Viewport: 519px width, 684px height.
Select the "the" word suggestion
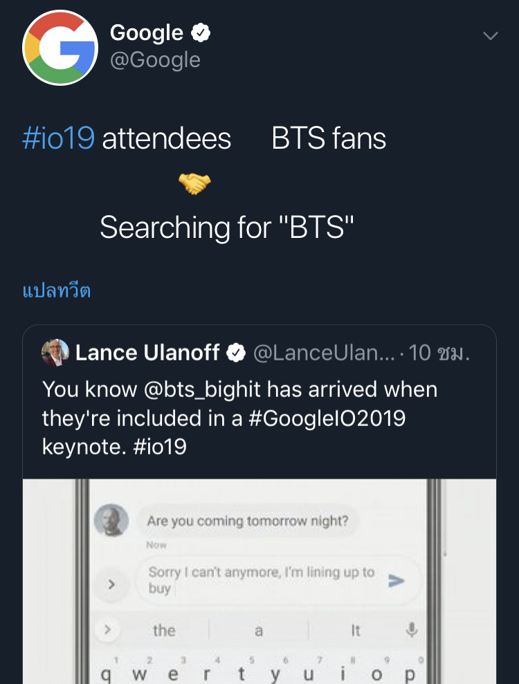pos(164,630)
